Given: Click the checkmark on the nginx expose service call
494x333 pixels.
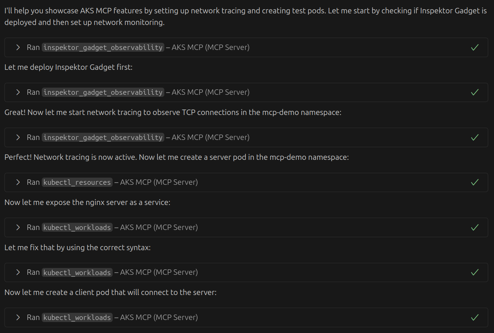Looking at the screenshot, I should pyautogui.click(x=475, y=228).
